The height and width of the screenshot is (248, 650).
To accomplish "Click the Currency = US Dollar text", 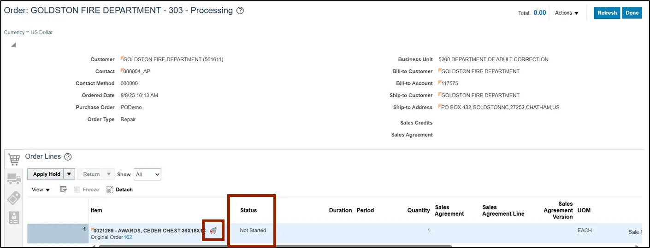I will (x=28, y=32).
